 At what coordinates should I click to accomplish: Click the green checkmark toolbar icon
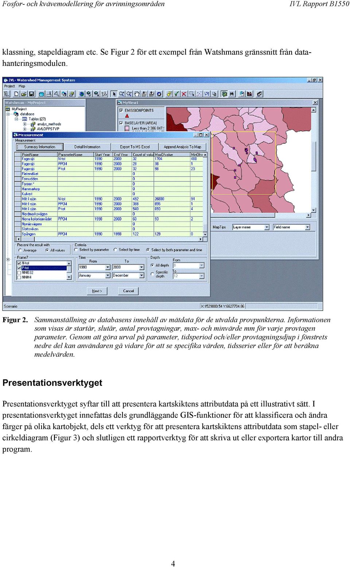pos(177,94)
